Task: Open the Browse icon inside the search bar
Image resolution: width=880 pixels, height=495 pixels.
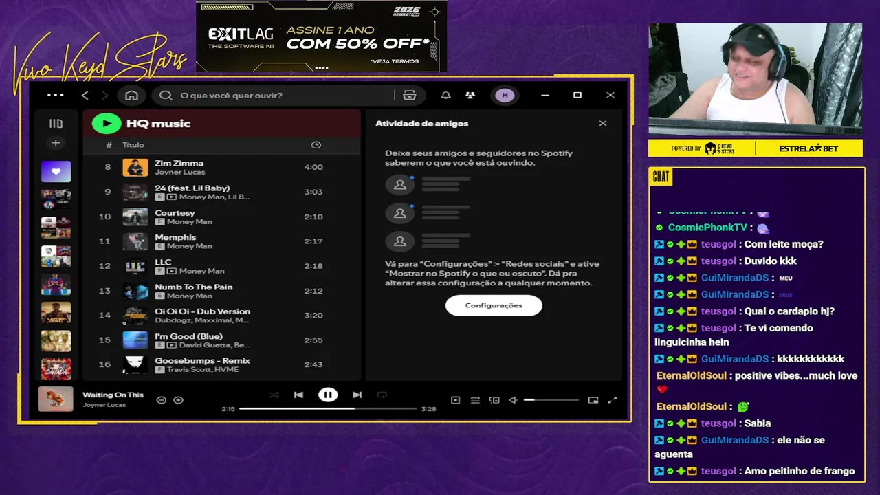Action: [x=410, y=95]
